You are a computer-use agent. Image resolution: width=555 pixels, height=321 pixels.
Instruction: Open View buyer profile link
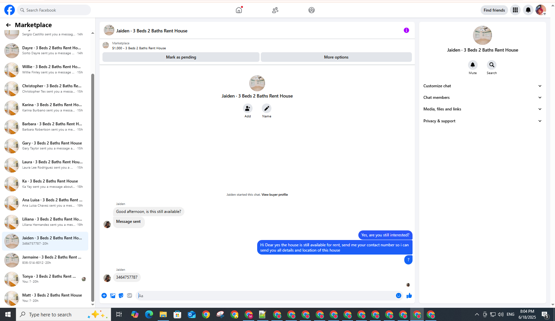275,195
